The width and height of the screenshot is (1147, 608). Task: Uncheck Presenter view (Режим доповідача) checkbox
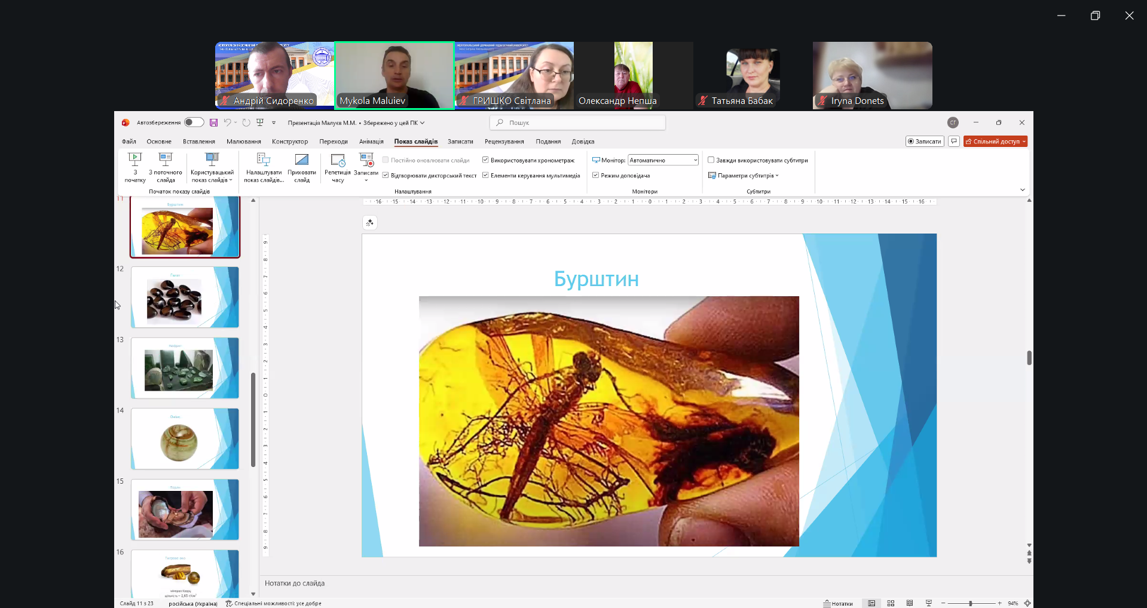pyautogui.click(x=596, y=176)
